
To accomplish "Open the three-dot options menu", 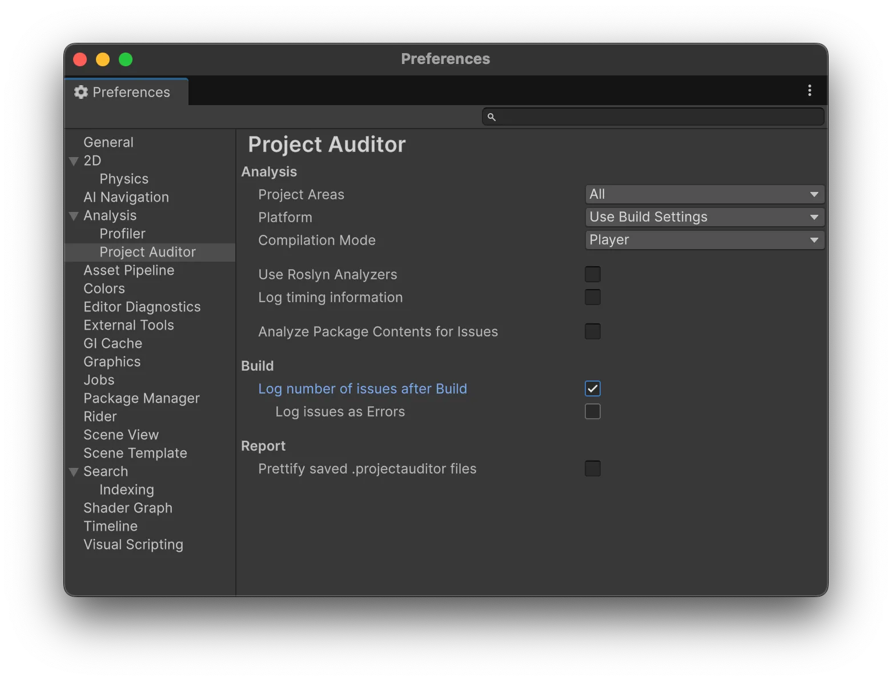I will click(809, 90).
